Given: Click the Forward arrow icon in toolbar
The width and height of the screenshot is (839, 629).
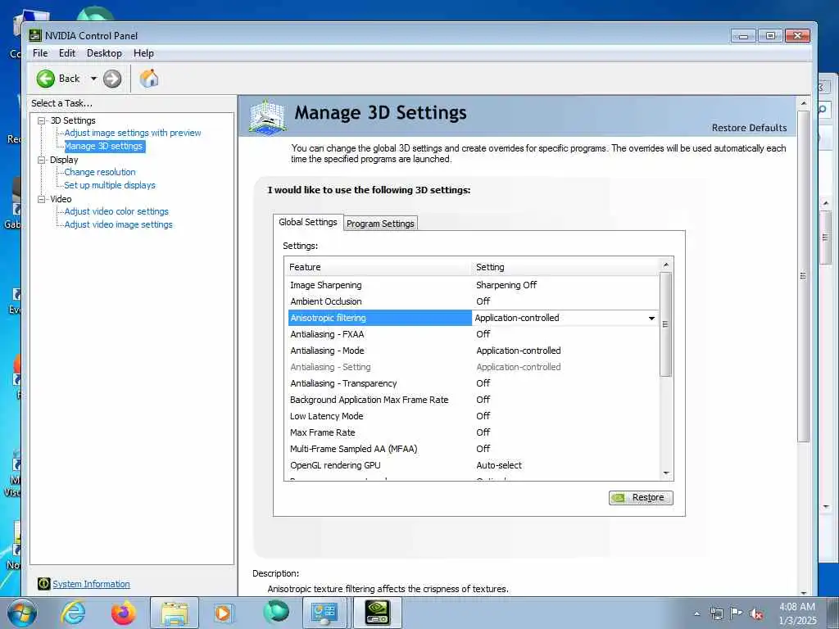Looking at the screenshot, I should coord(112,79).
